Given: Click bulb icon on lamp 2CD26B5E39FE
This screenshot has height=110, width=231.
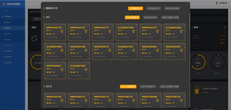Looking at the screenshot, I should pyautogui.click(x=86, y=70).
